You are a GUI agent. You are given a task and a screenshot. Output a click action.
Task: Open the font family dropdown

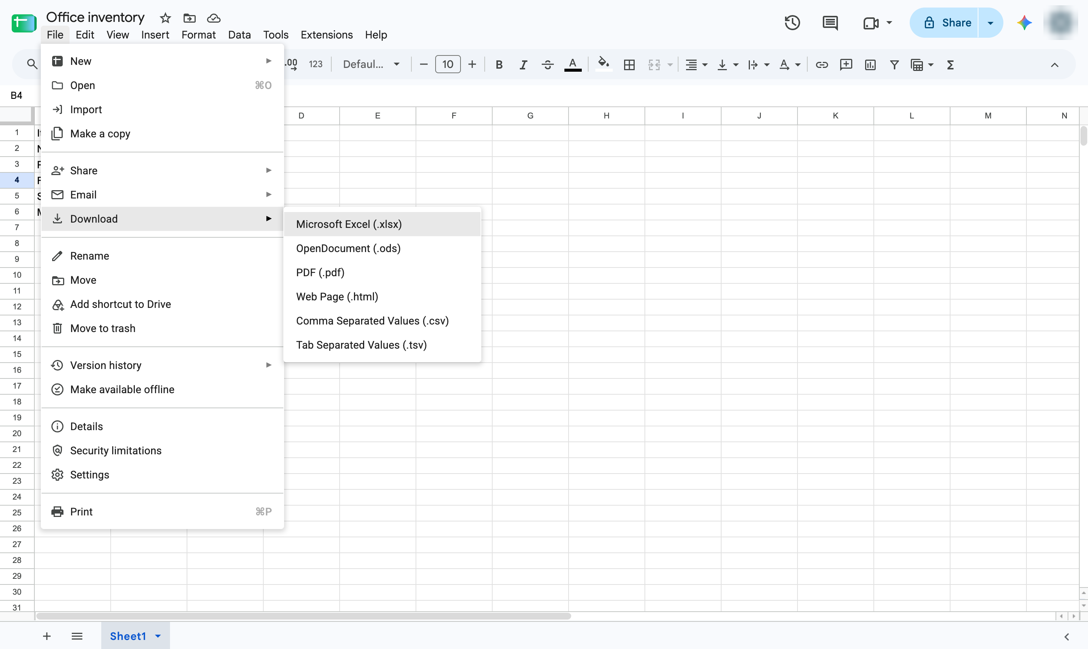371,65
